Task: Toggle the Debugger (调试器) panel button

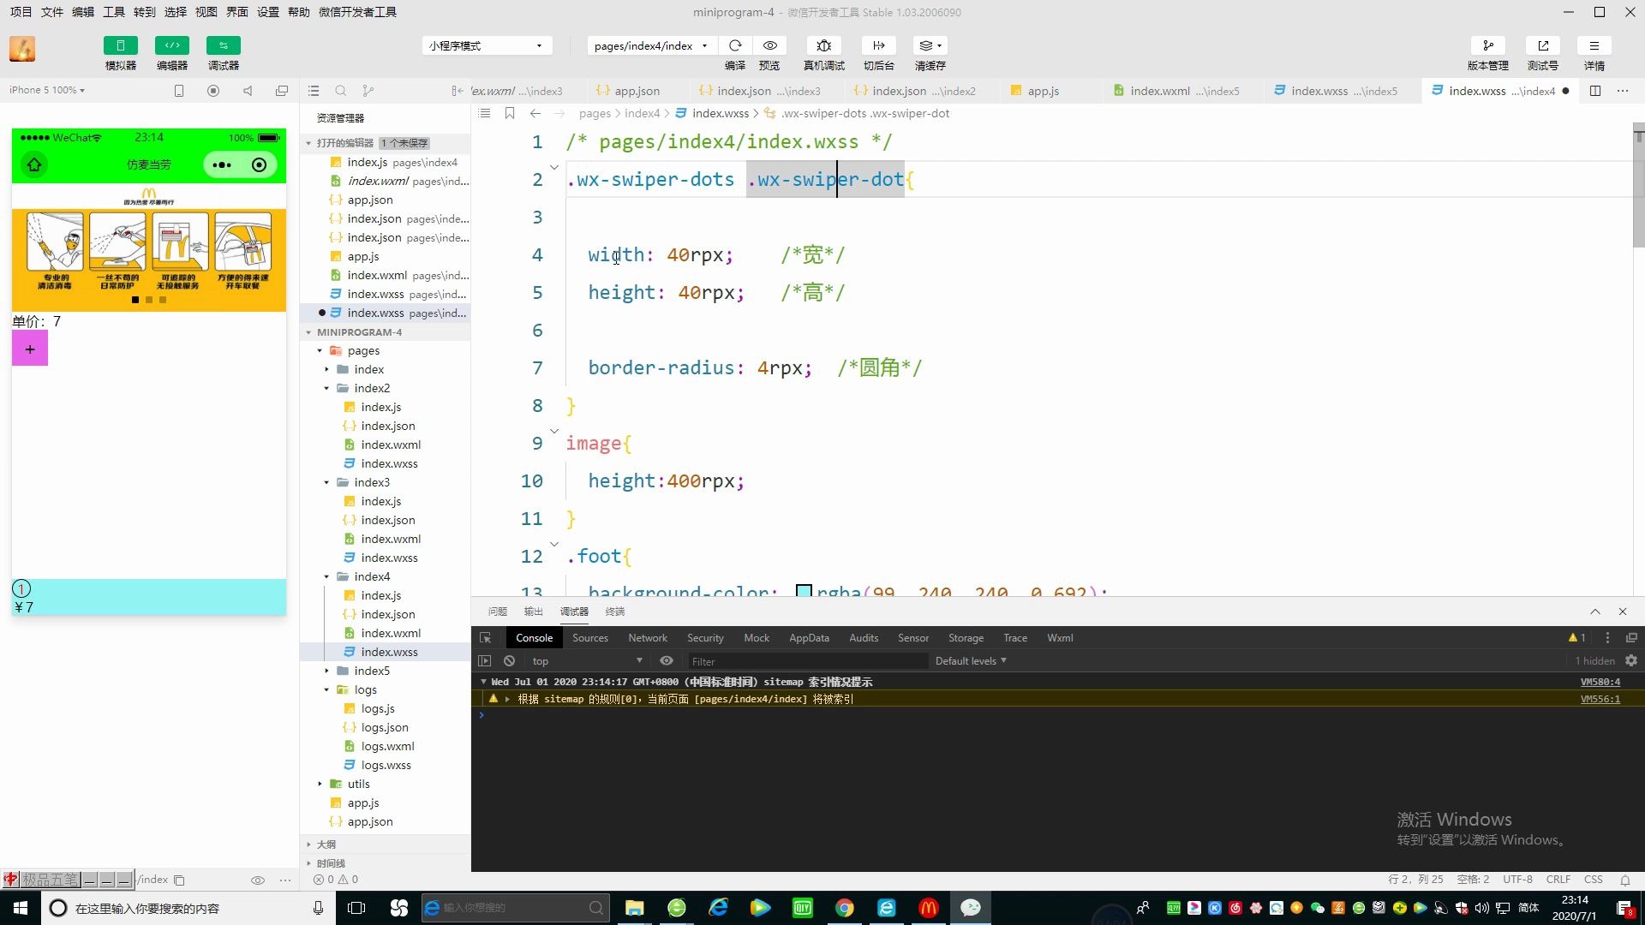Action: pyautogui.click(x=224, y=45)
